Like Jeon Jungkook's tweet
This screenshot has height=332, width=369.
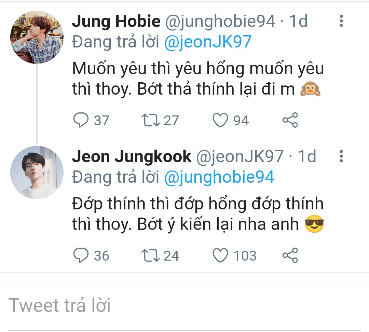(220, 255)
